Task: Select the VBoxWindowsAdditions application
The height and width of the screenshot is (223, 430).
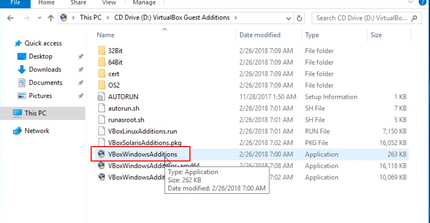Action: (142, 154)
